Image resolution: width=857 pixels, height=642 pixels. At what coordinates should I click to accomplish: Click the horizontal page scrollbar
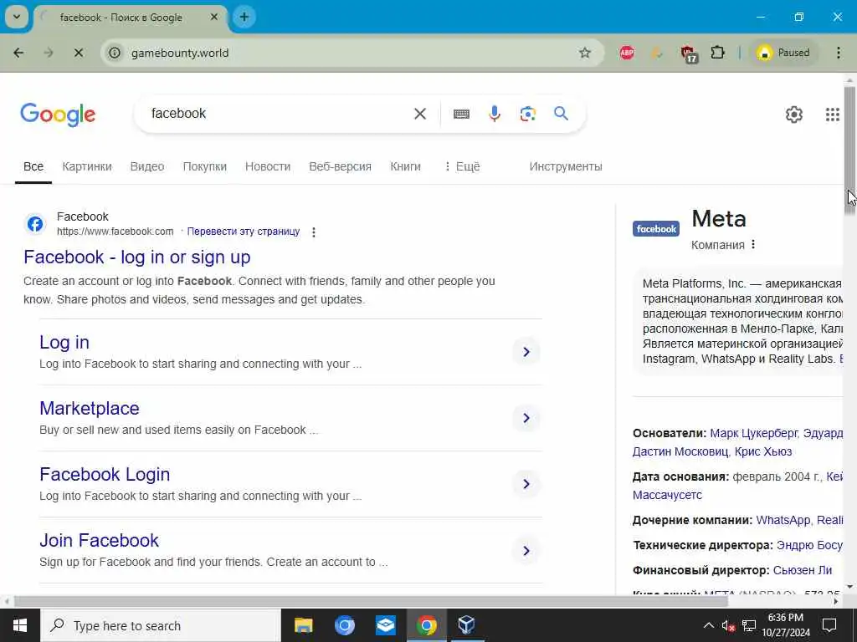click(x=371, y=601)
